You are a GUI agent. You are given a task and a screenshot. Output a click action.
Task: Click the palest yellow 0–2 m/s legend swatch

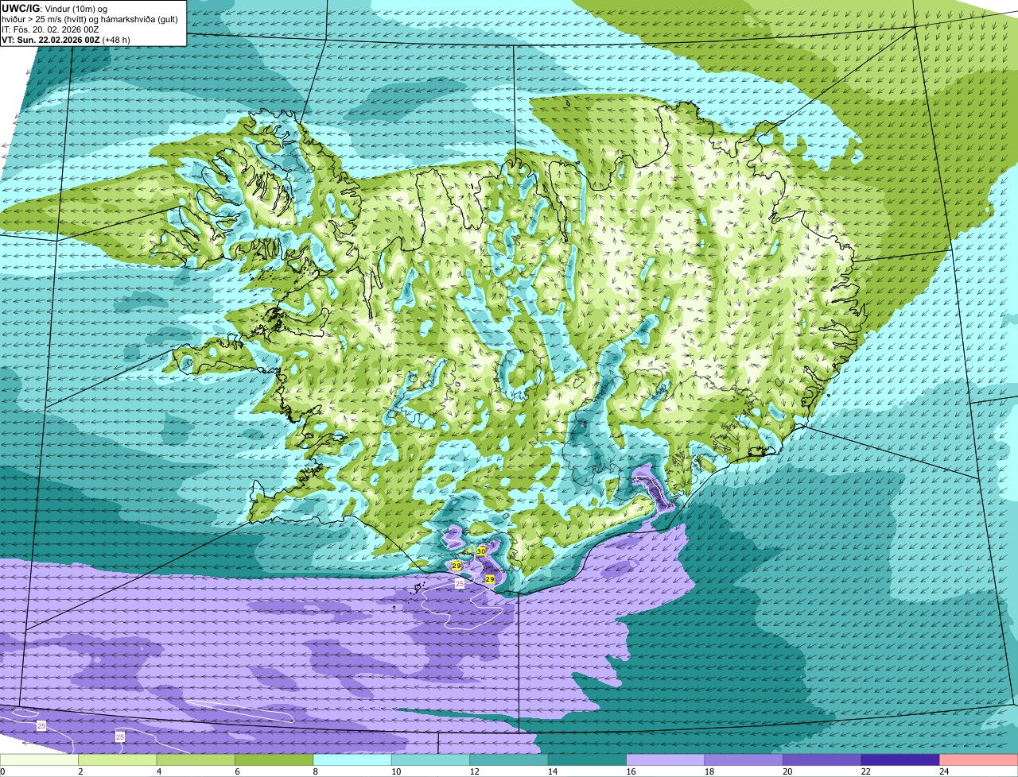click(40, 760)
